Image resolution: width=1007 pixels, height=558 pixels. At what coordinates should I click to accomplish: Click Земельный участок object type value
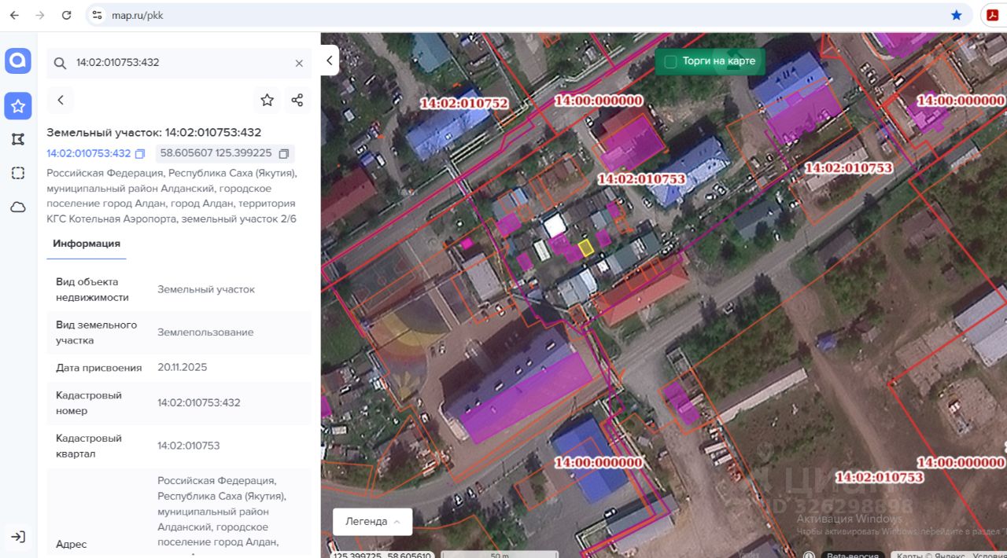point(206,289)
